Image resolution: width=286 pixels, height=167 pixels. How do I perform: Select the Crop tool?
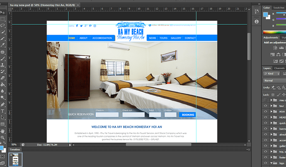[x=3, y=38]
